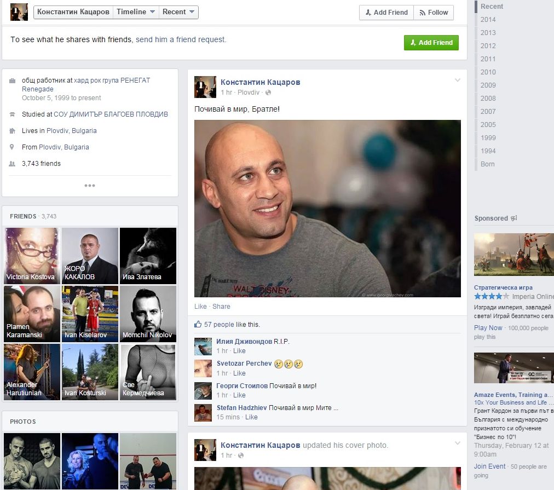This screenshot has width=554, height=490.
Task: Expand the first post's options chevron
Action: click(458, 80)
